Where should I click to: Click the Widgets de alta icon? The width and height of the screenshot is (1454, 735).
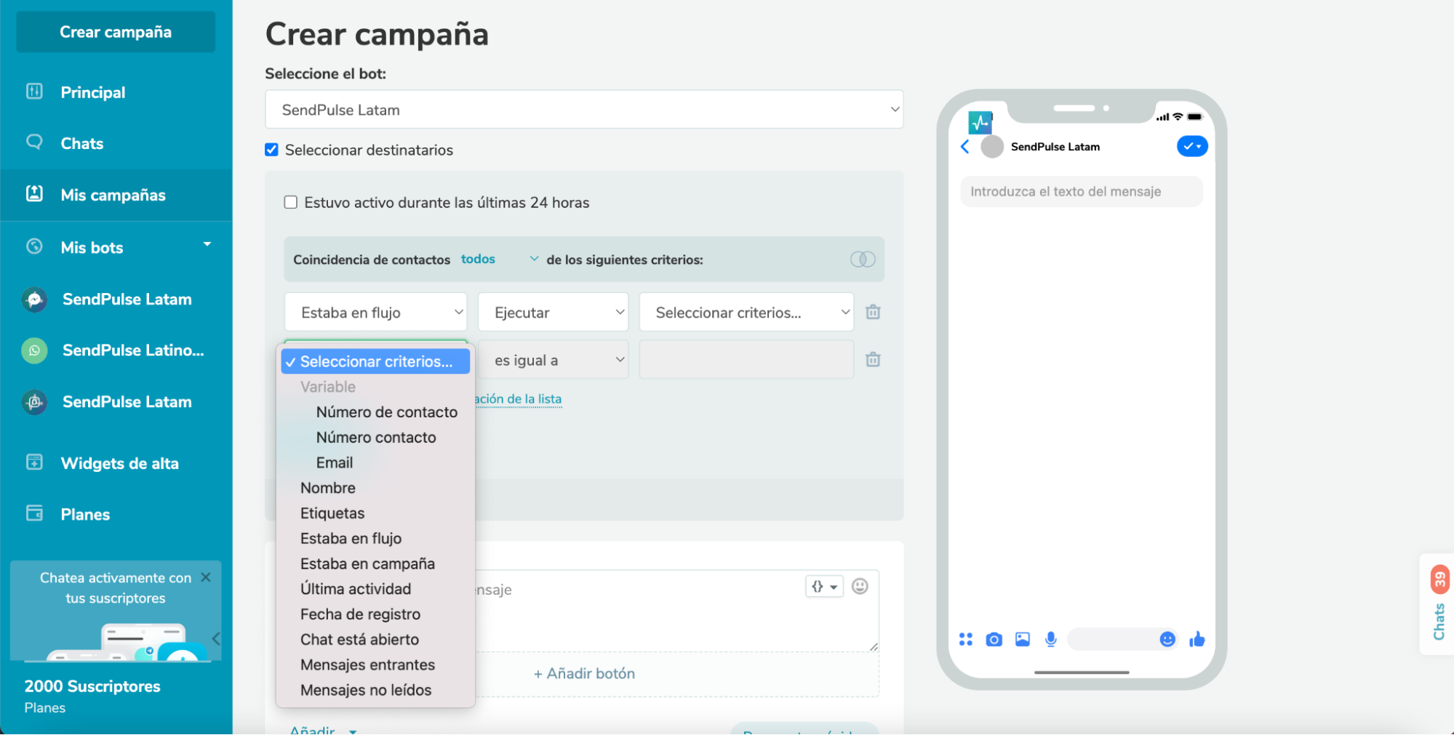[x=34, y=462]
